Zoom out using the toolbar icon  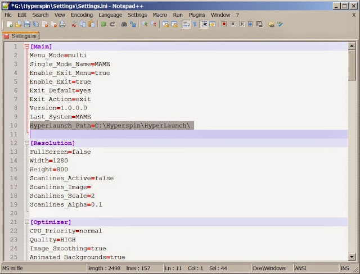[154, 24]
